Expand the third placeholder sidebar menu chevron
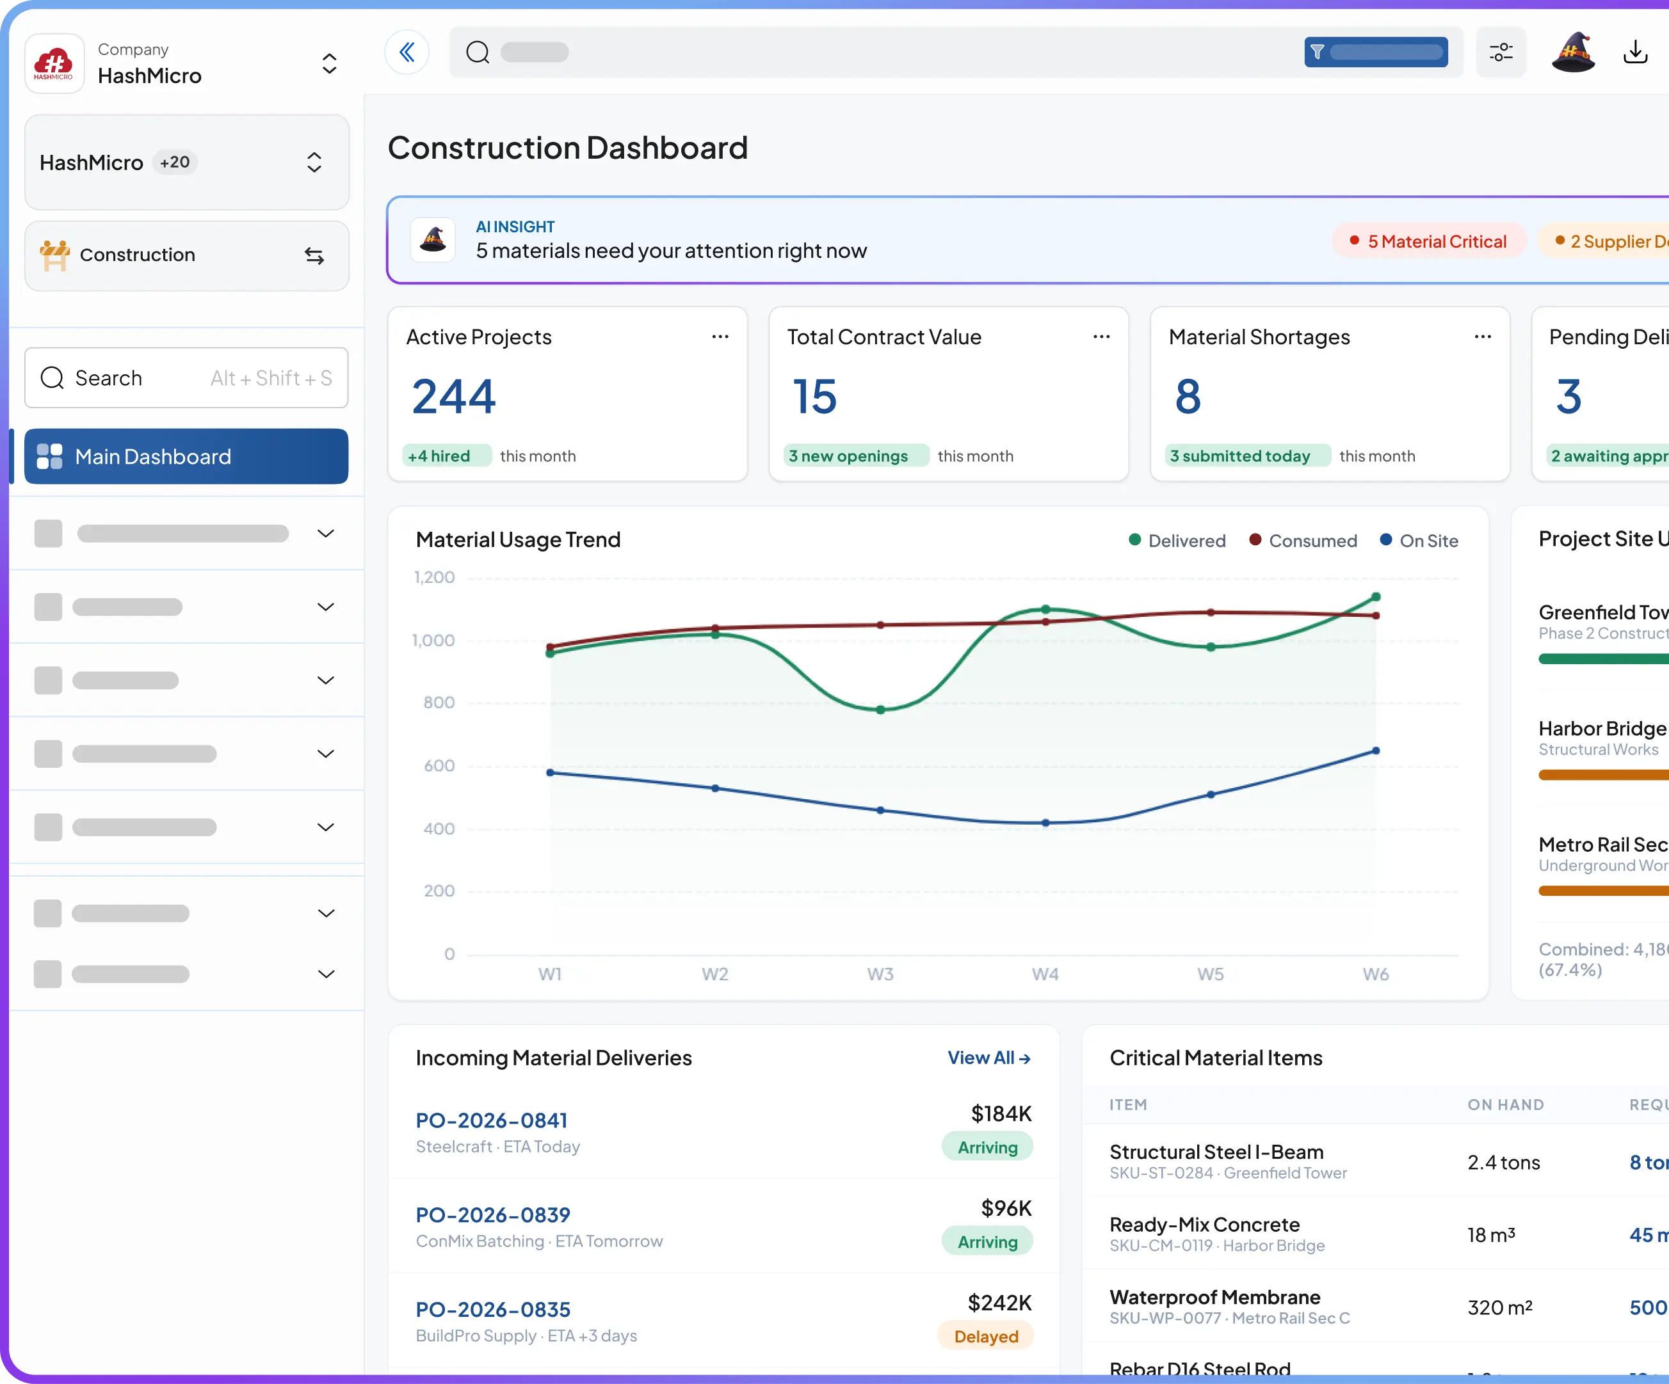This screenshot has height=1384, width=1669. click(326, 680)
